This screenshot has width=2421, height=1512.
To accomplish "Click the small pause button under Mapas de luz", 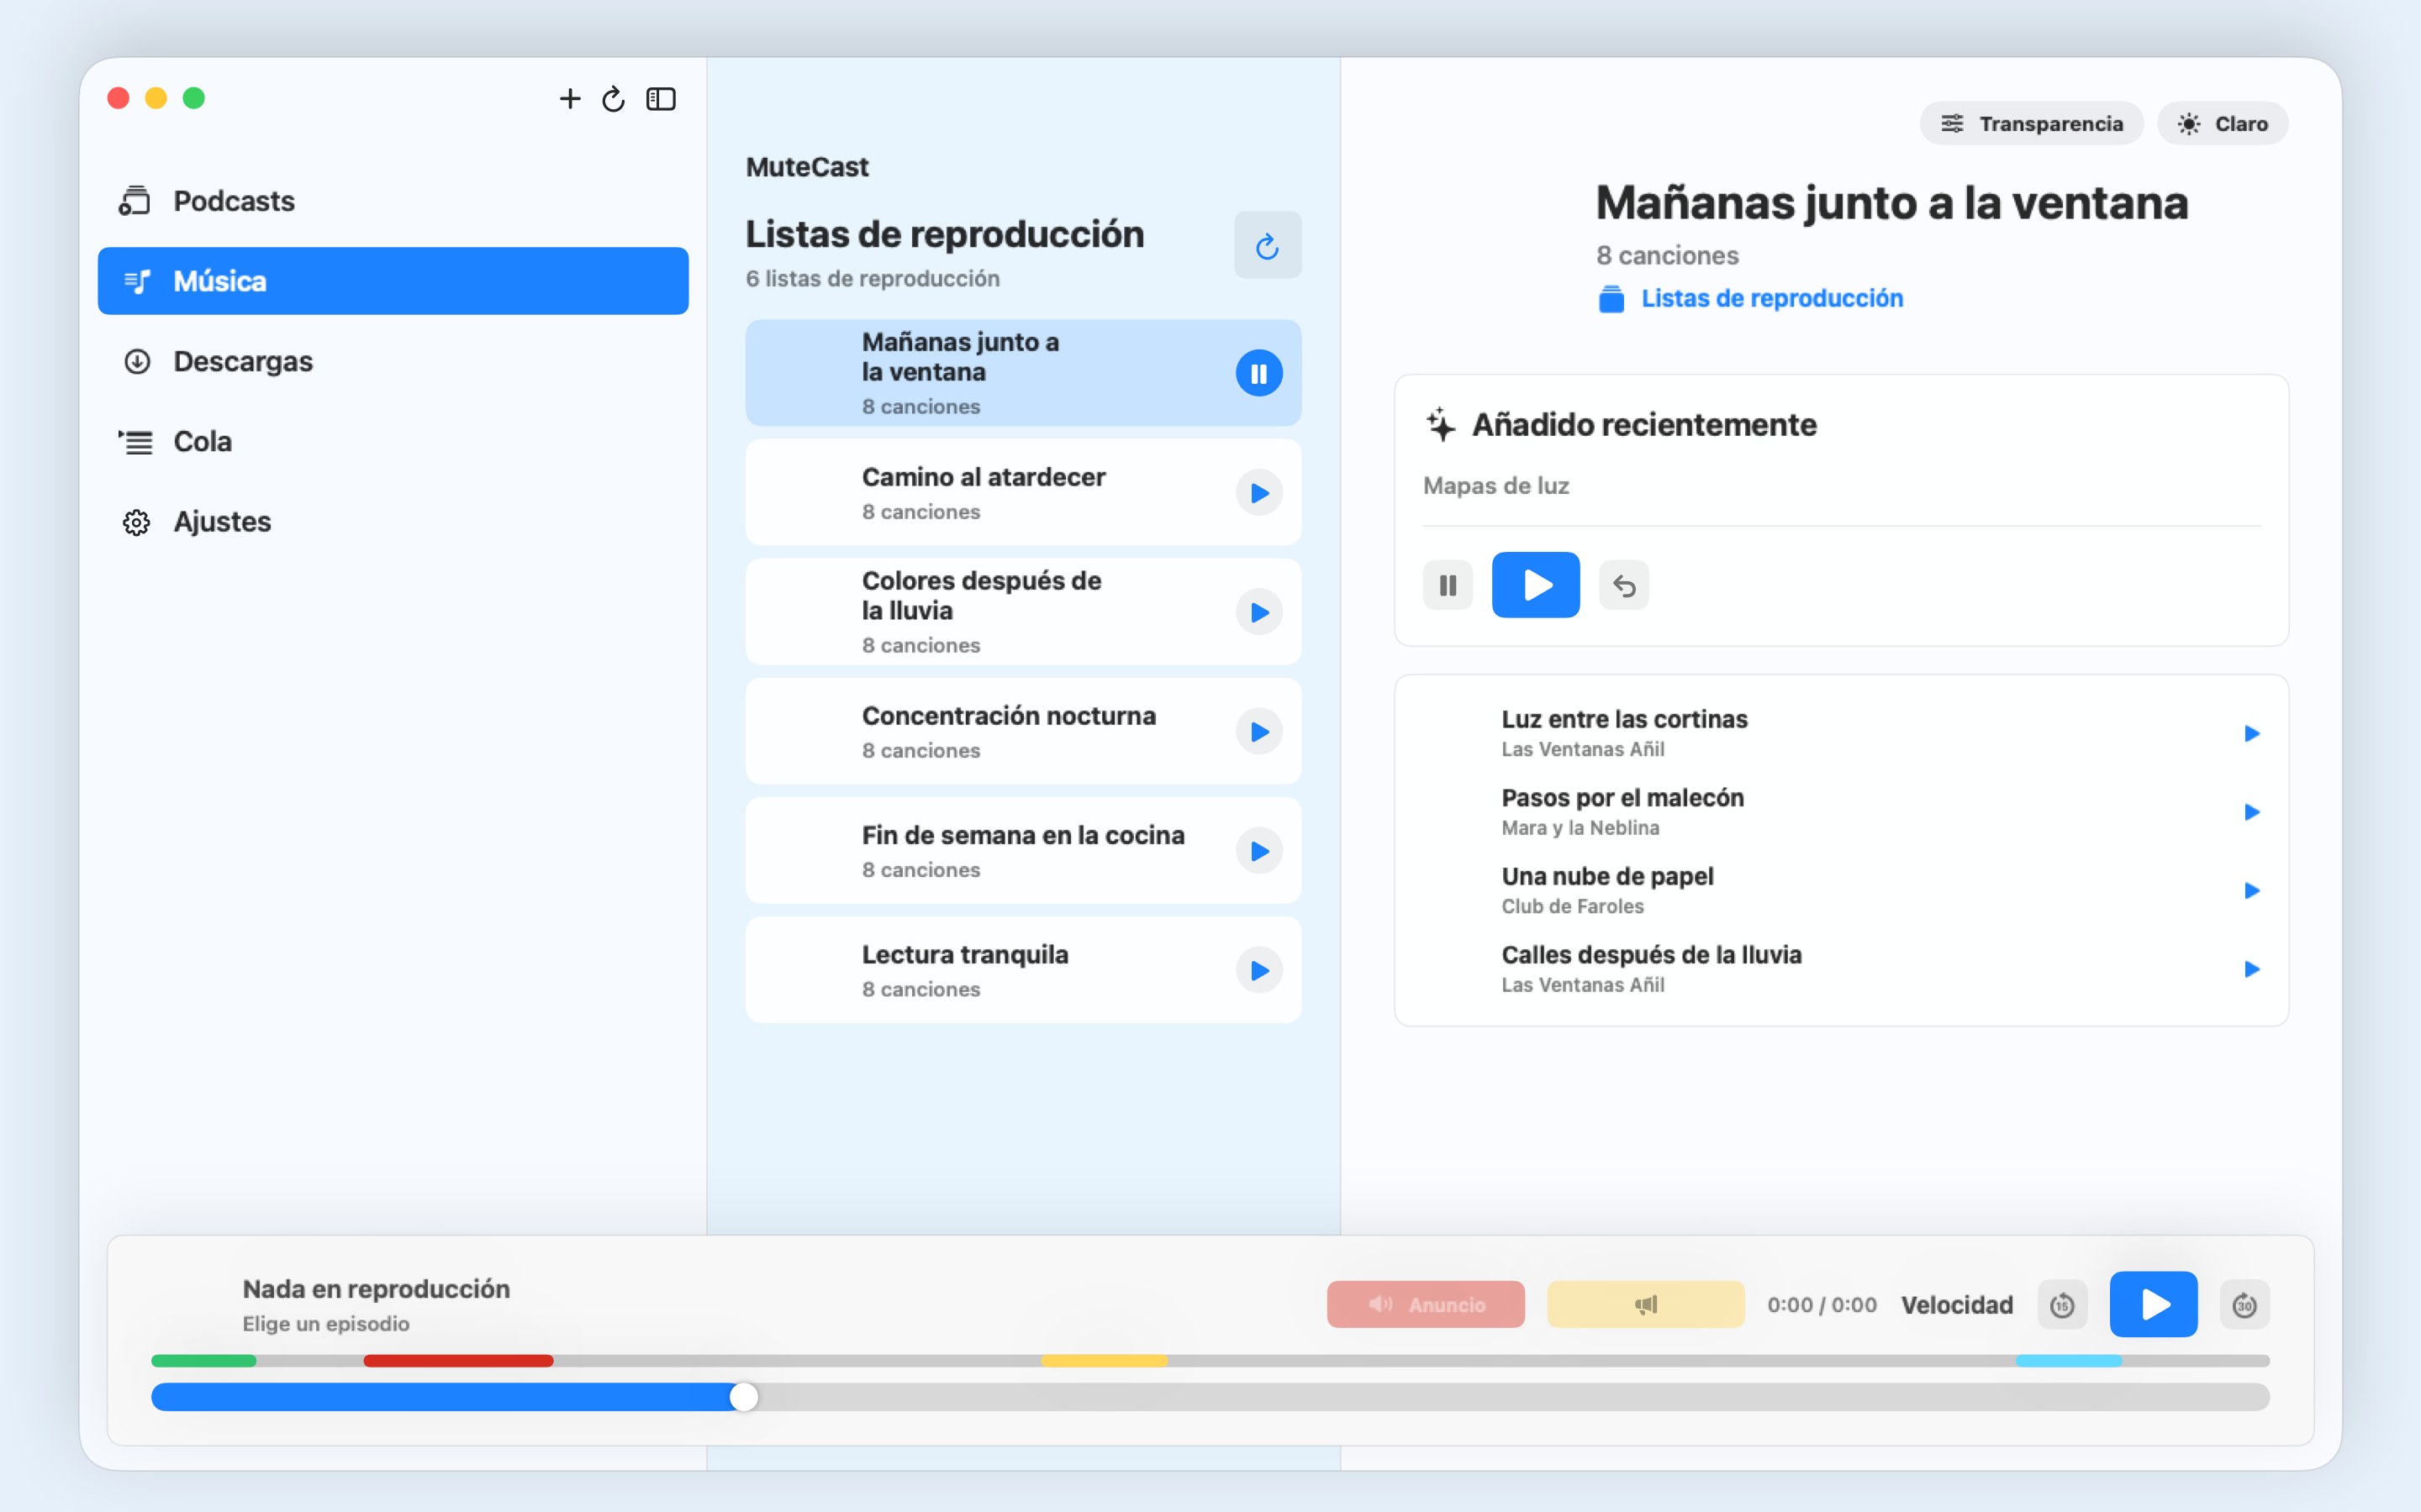I will click(x=1448, y=586).
